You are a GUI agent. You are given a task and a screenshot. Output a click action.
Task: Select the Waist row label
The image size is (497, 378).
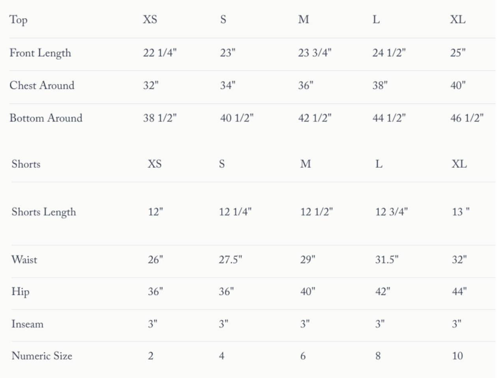[x=24, y=259]
